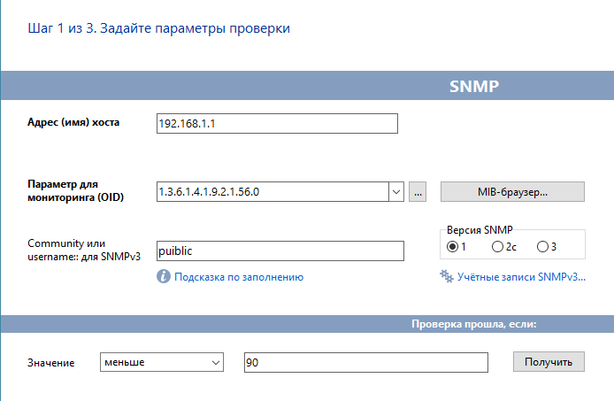Click the gears icon for SNMPv3 accounts
This screenshot has height=401, width=614.
pos(447,276)
